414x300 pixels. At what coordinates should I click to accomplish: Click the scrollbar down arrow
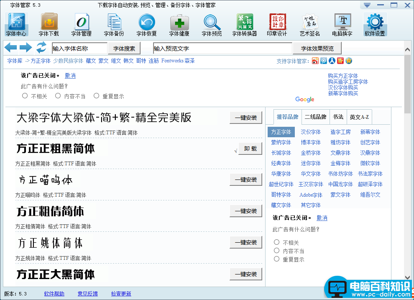click(x=407, y=277)
